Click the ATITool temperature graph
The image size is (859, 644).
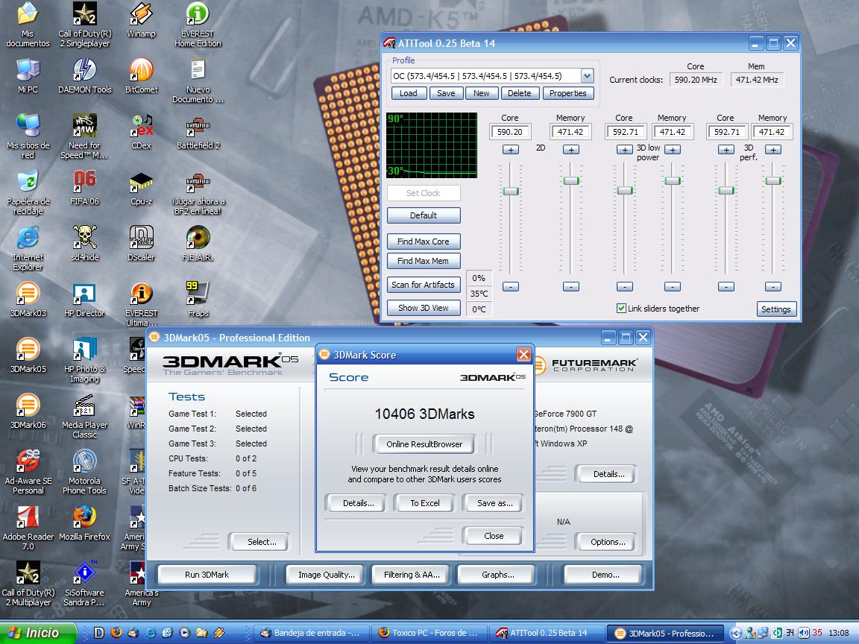[432, 145]
